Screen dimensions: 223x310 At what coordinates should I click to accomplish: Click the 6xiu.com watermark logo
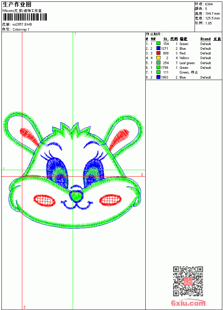[188, 303]
